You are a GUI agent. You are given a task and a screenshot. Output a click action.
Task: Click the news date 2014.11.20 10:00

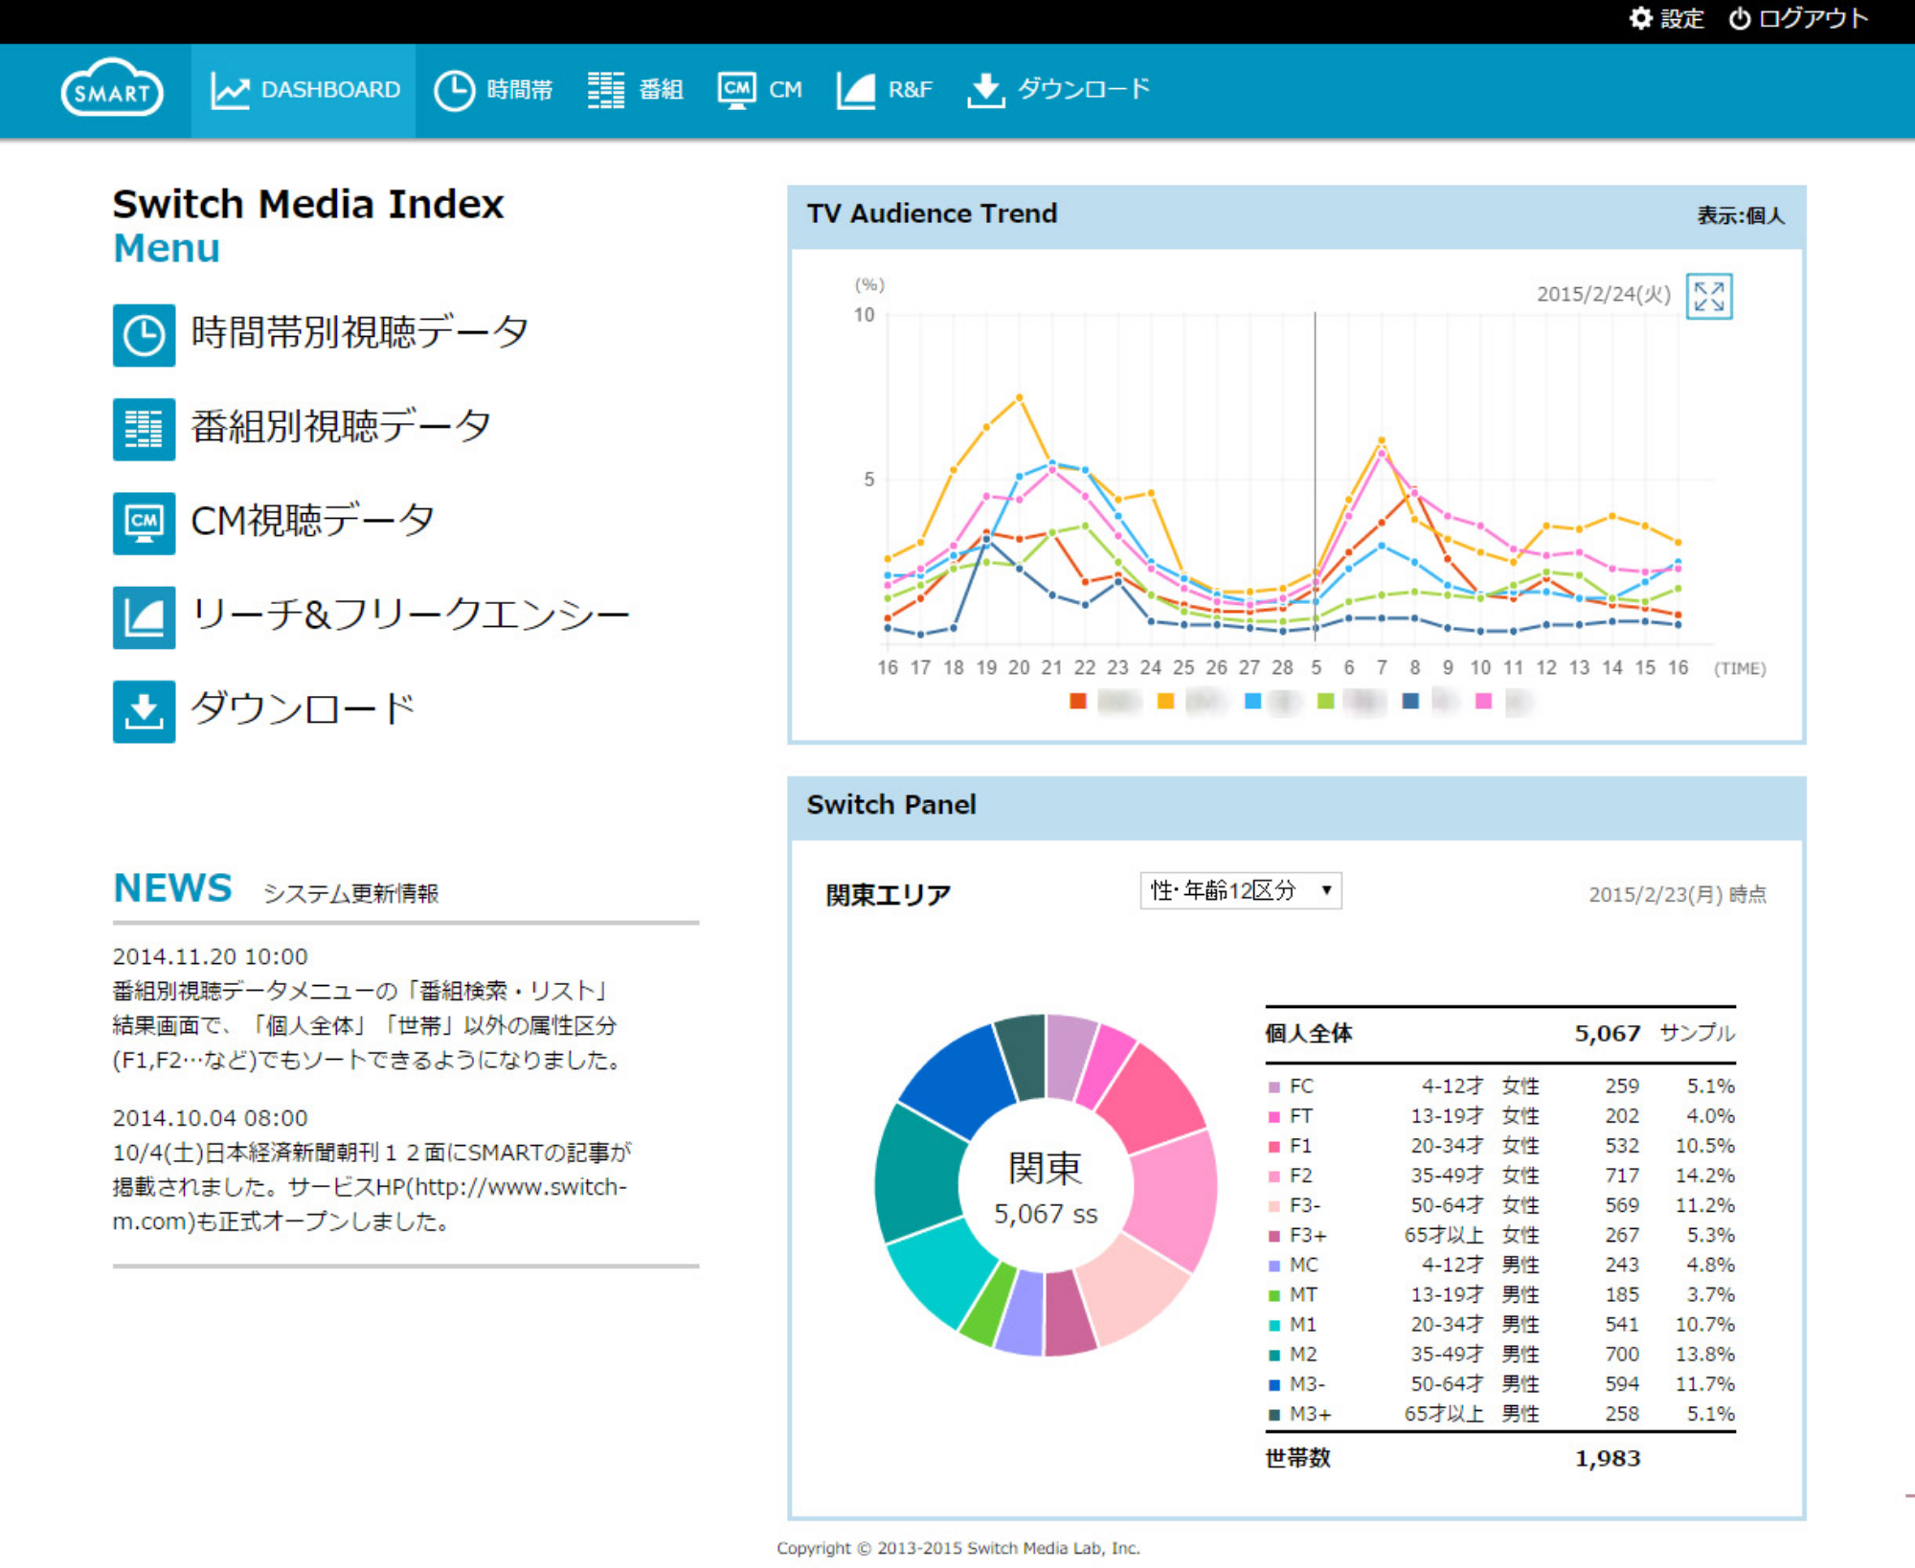tap(210, 956)
